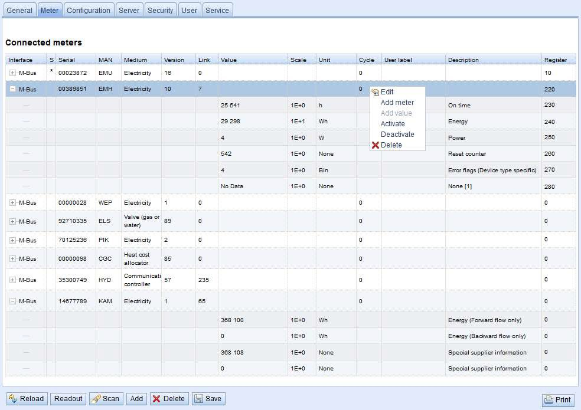Click the Print printer icon
Viewport: 581px width, 410px height.
[x=549, y=399]
